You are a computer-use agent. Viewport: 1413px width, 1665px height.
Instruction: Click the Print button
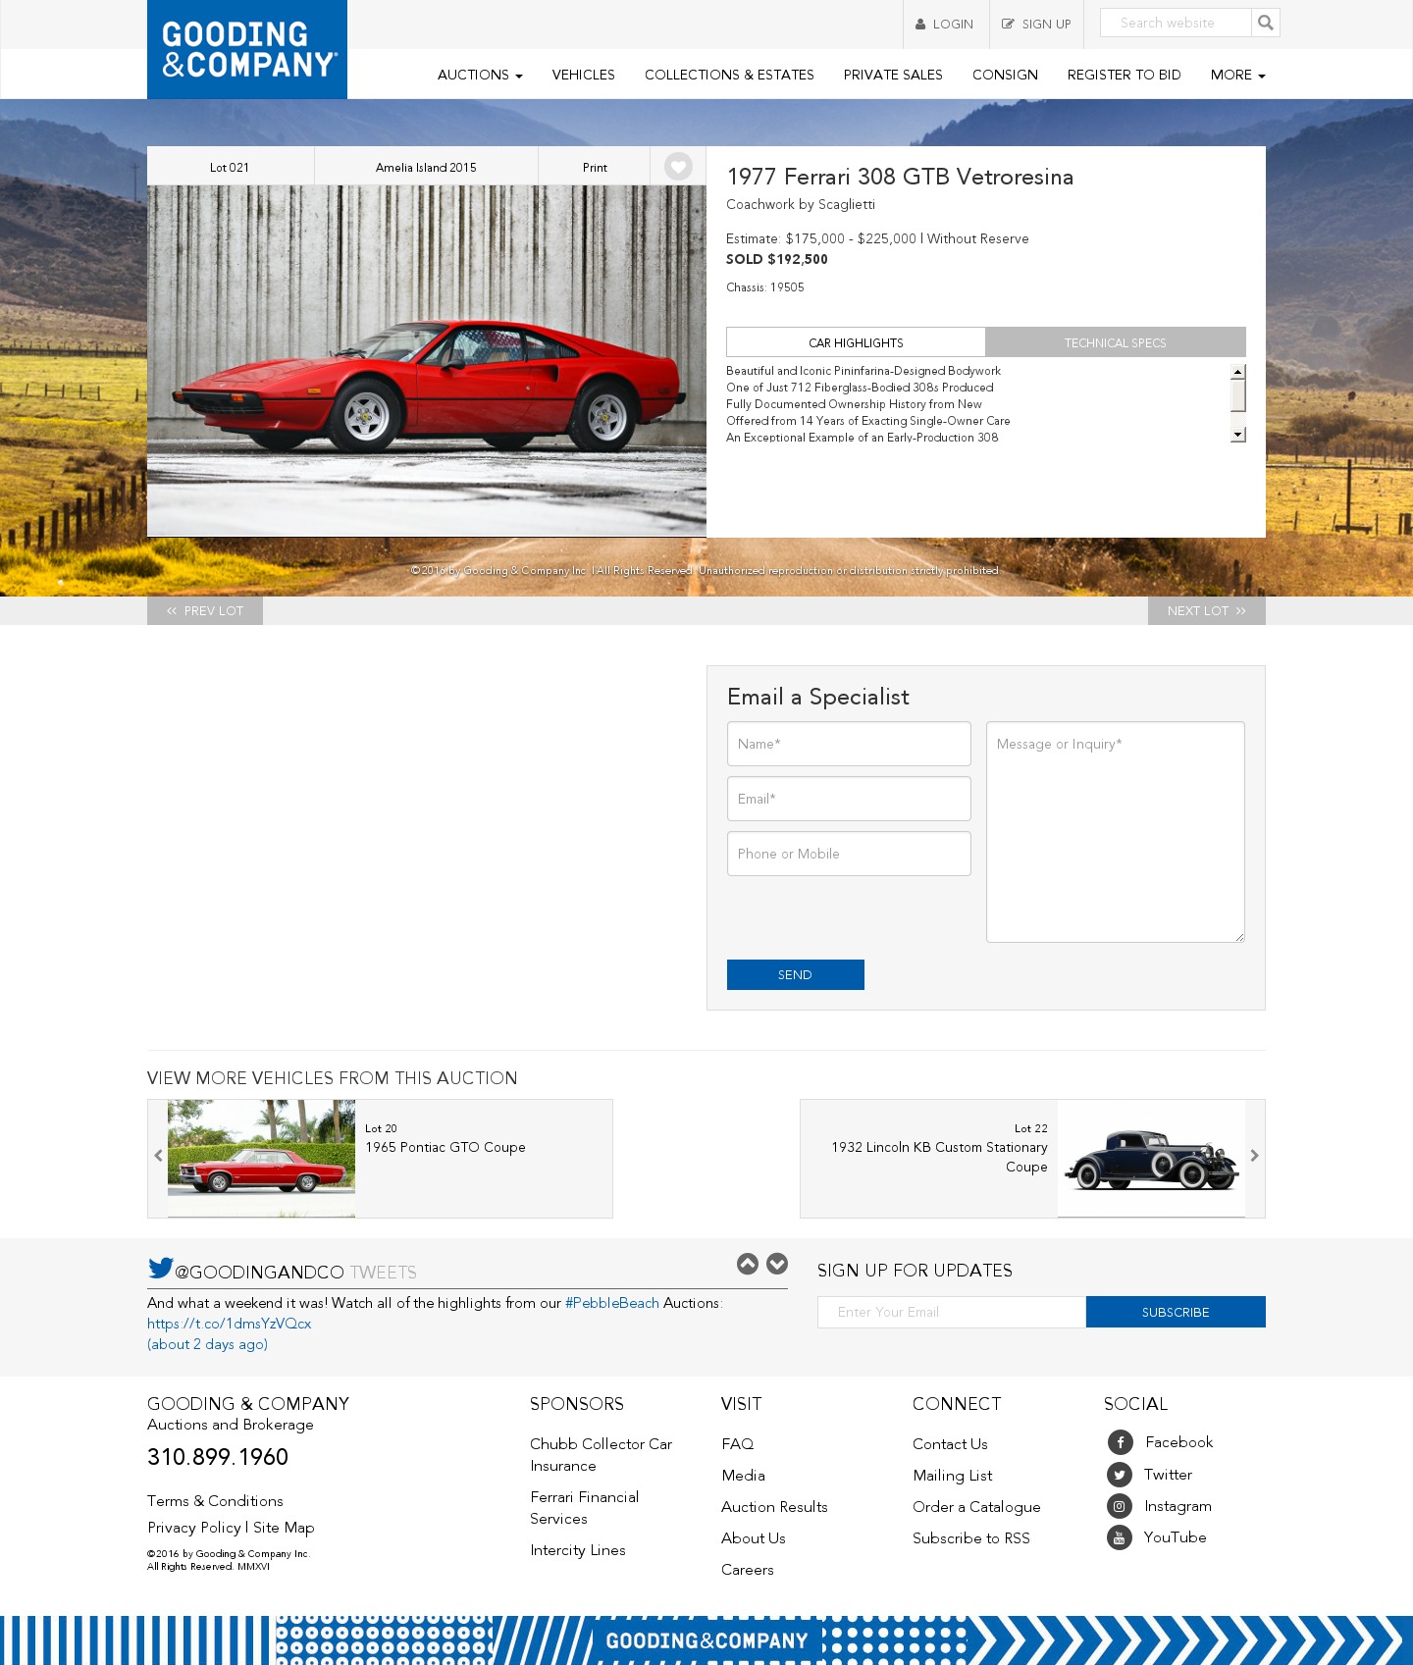pos(595,167)
